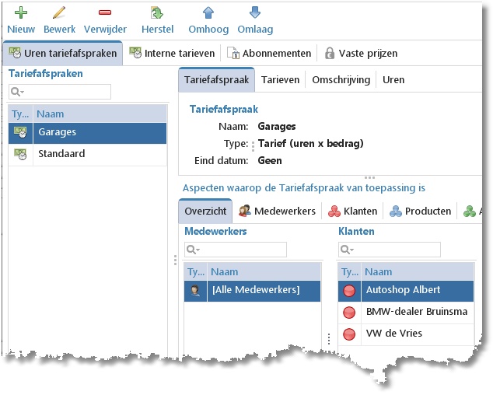The height and width of the screenshot is (395, 493).
Task: Open the Producten aspect tab
Action: 420,211
